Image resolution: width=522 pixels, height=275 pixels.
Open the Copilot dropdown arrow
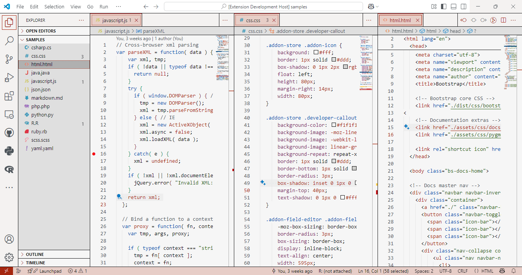click(377, 6)
